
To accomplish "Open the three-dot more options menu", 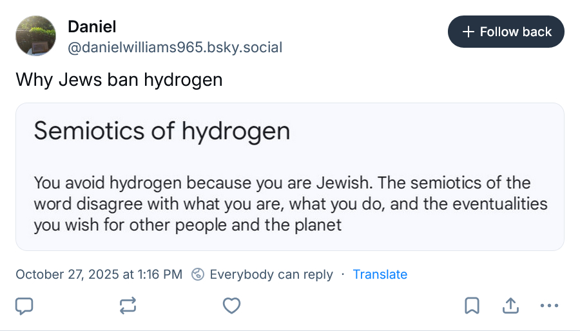I will click(549, 305).
